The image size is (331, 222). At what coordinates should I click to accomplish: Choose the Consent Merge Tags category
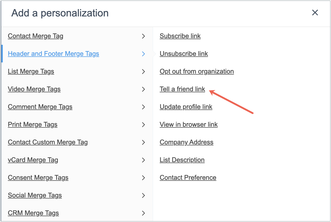38,178
